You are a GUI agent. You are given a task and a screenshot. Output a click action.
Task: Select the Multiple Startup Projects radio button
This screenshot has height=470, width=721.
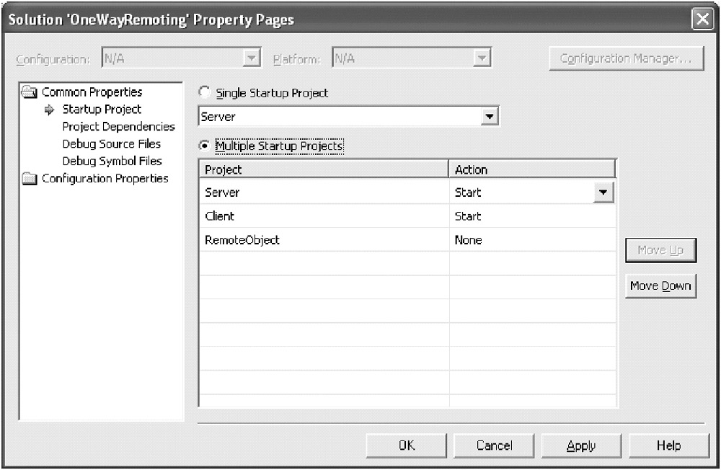point(205,146)
